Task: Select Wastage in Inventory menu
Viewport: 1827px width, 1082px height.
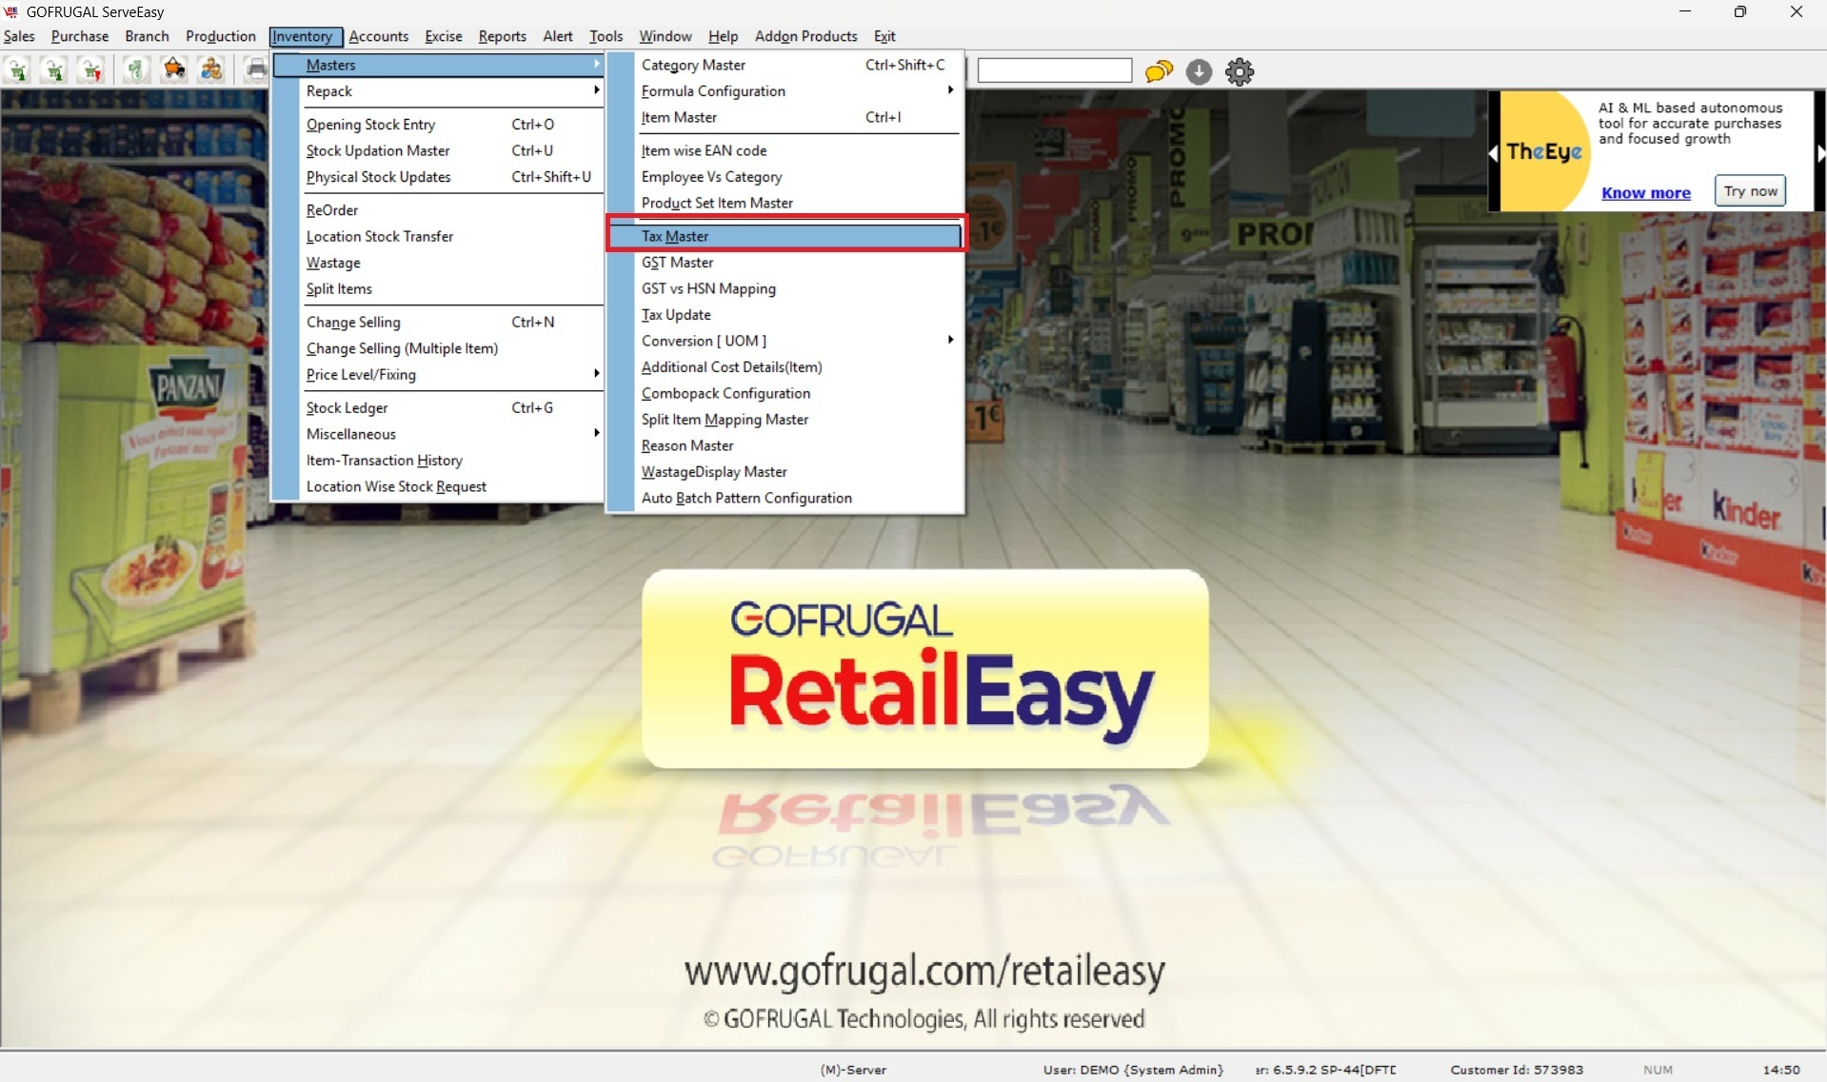Action: tap(438, 263)
